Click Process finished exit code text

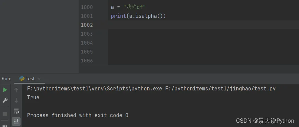tap(77, 115)
